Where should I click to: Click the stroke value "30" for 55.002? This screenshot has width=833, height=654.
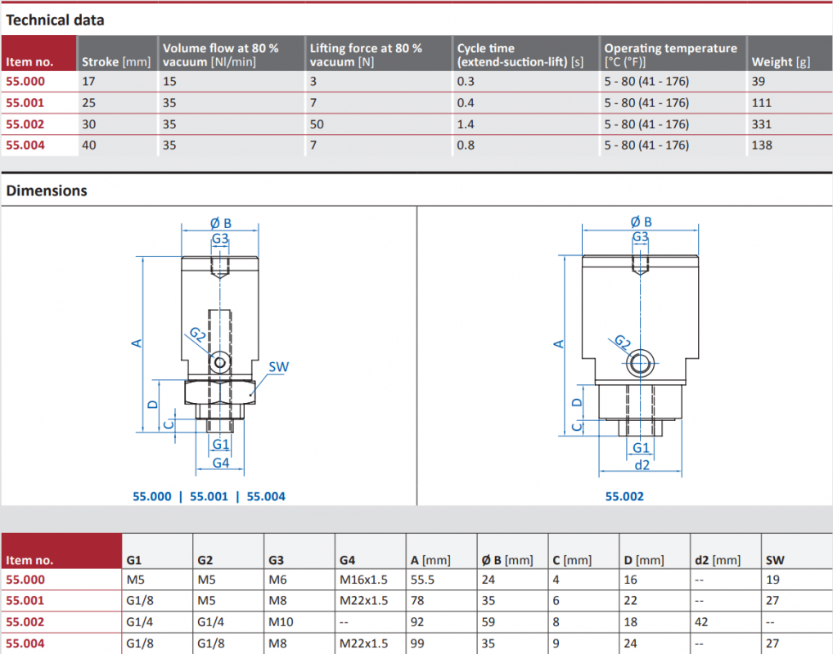(x=88, y=124)
